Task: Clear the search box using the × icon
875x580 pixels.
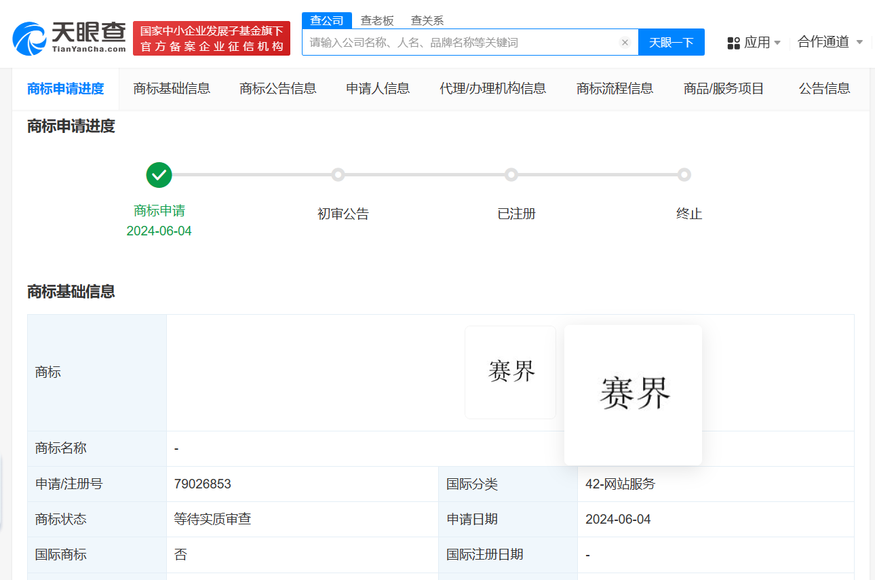Action: coord(625,42)
